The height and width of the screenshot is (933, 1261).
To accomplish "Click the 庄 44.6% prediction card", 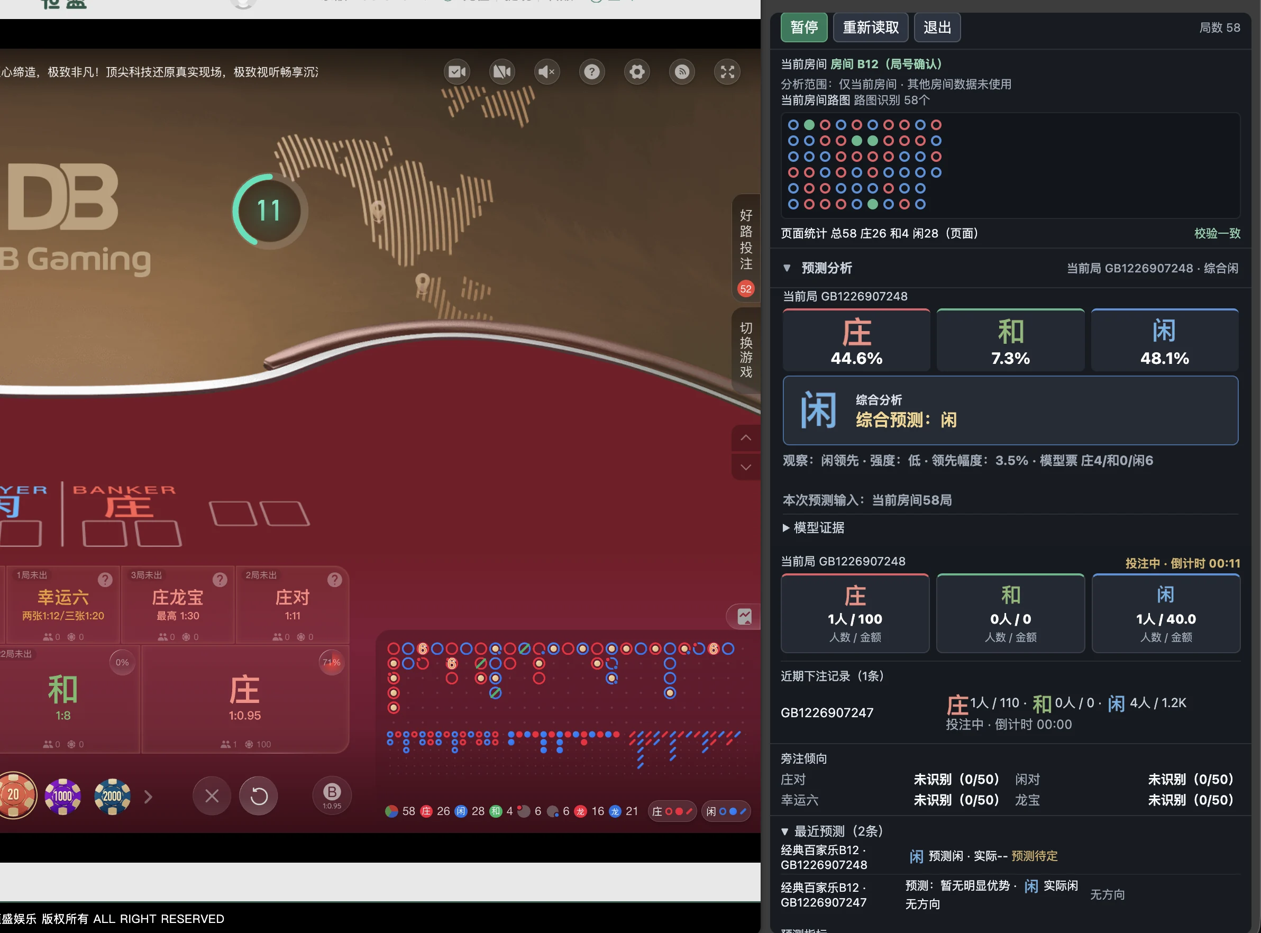I will pyautogui.click(x=856, y=340).
